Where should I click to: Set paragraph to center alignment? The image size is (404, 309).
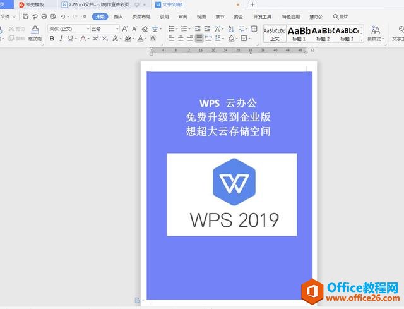click(181, 39)
